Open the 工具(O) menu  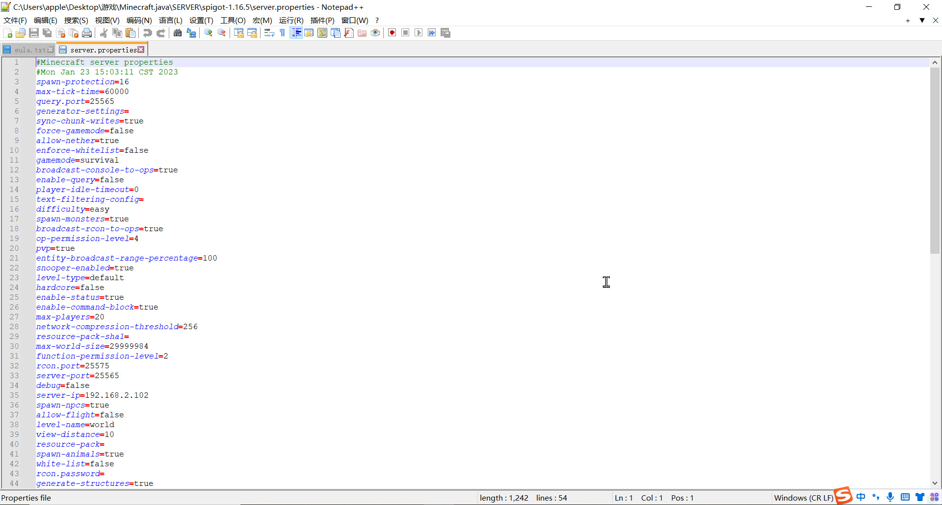[233, 20]
